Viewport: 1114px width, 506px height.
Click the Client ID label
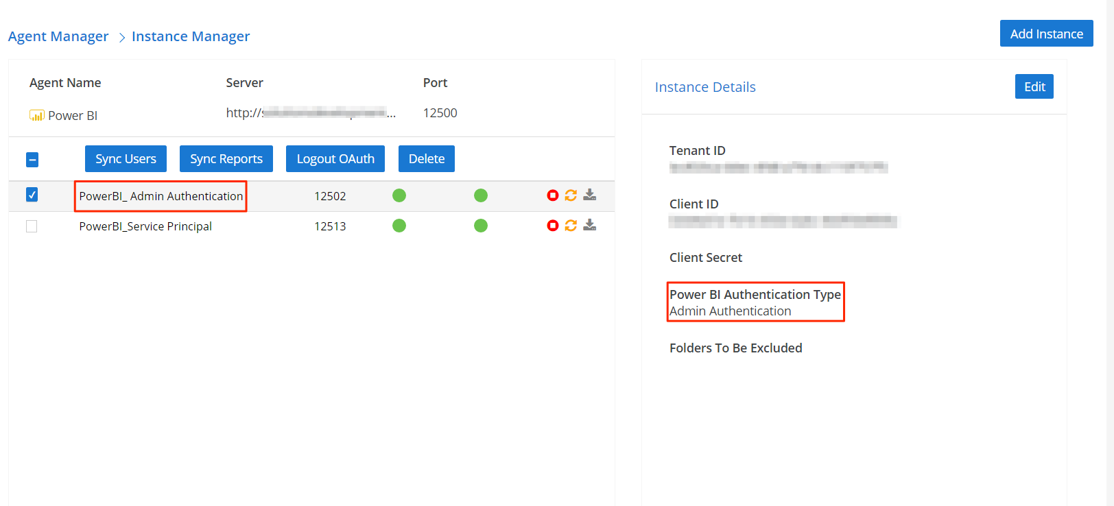point(694,204)
